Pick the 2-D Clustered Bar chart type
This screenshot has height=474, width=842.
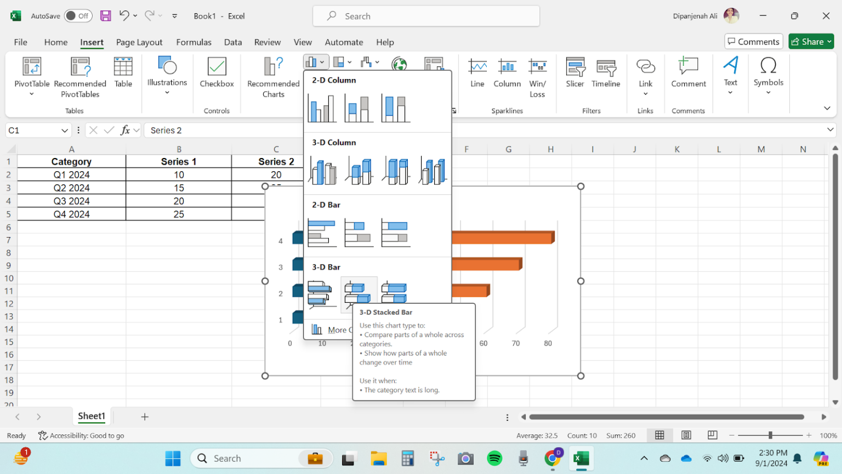tap(322, 233)
